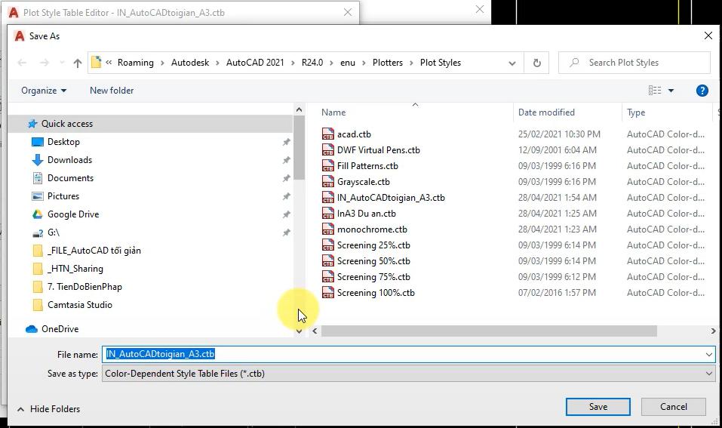The image size is (722, 428).
Task: Sort files by the Type column header
Action: pos(636,112)
